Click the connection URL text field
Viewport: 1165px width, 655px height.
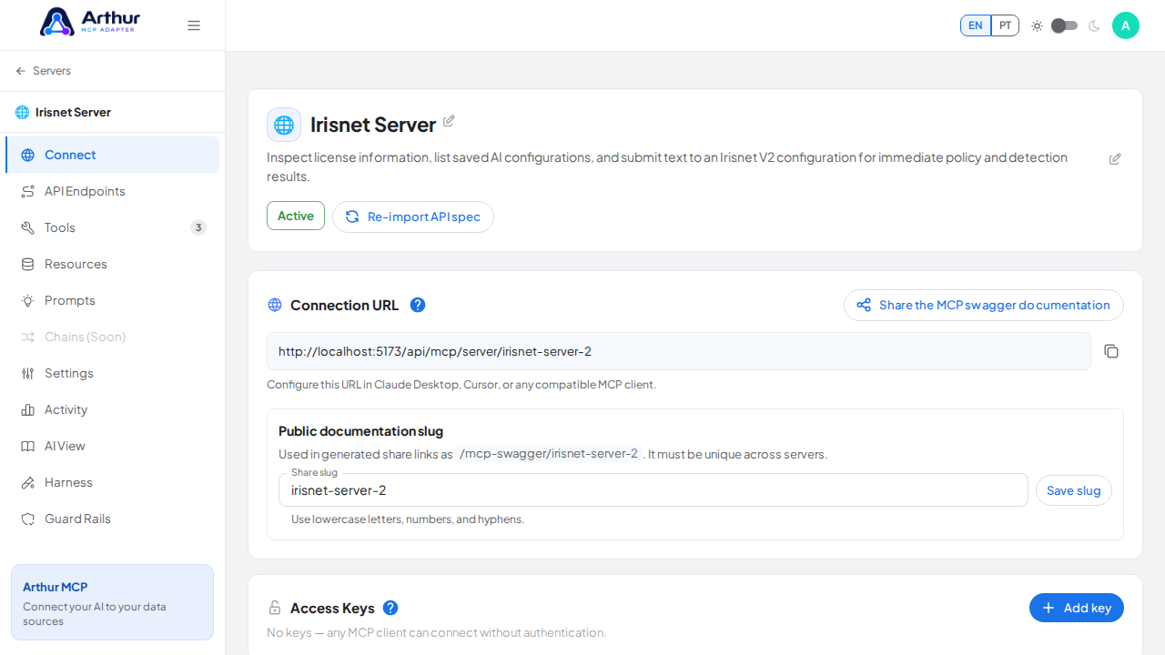pyautogui.click(x=679, y=351)
